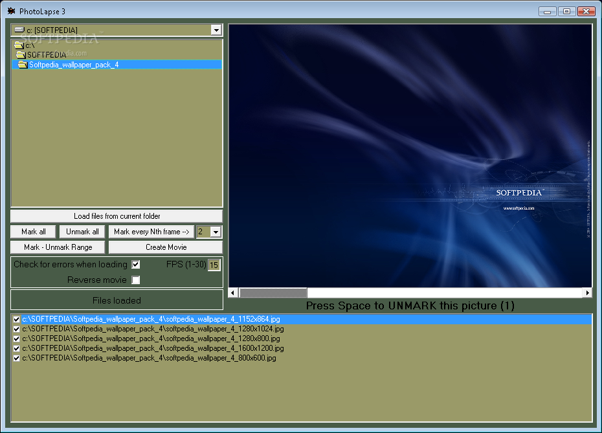Select softpedia_wallpaper_4_1600x1200.jpg file row
This screenshot has width=602, height=433.
pyautogui.click(x=302, y=349)
